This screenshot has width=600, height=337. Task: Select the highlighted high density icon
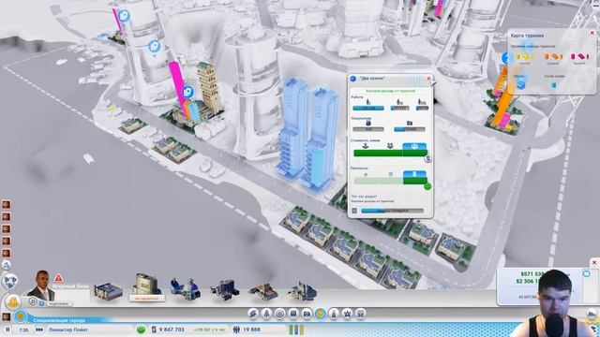(x=414, y=174)
